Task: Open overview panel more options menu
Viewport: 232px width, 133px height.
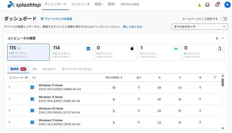Action: pos(222,38)
